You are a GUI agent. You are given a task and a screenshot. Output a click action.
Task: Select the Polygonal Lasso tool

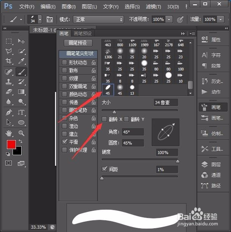(x=9, y=51)
